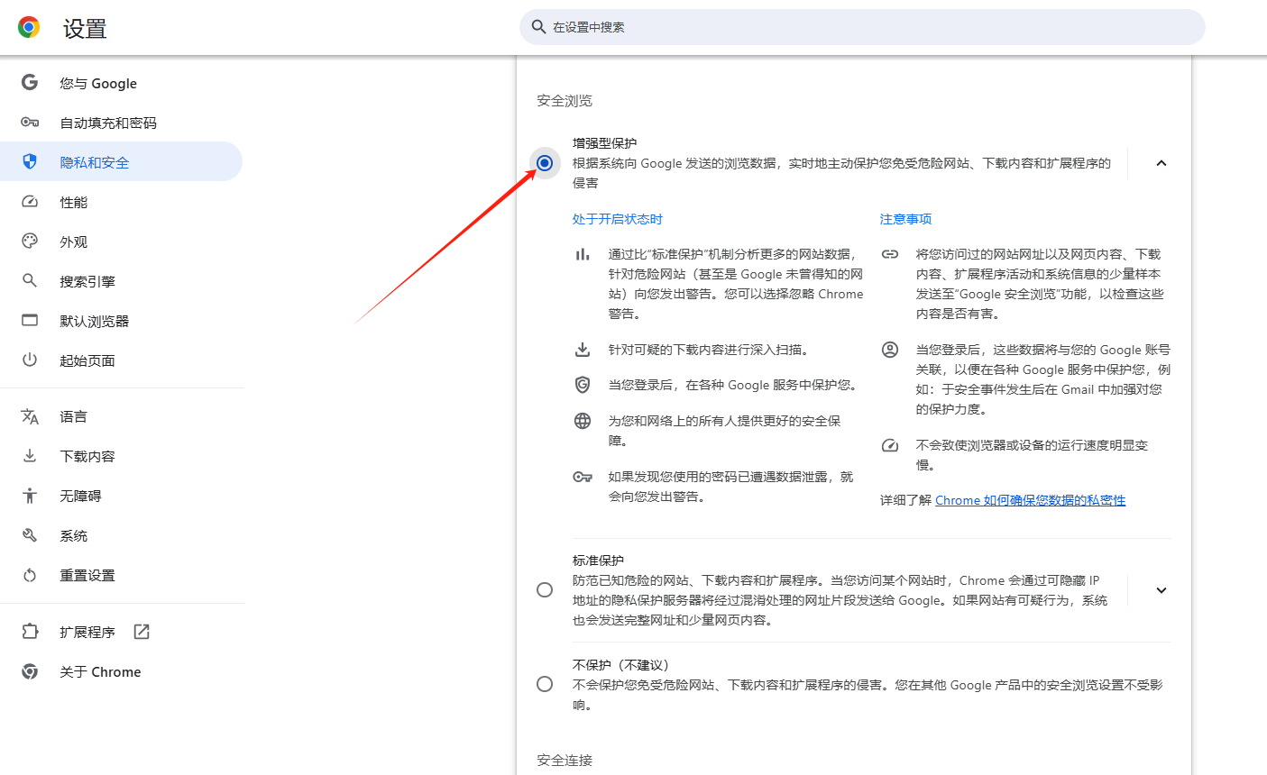Screen dimensions: 1267x775
Task: Select the 不保护（不建议）radio button
Action: 545,684
